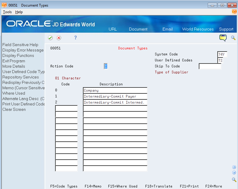Screen dimensions: 238x189
Task: Open Repository Services option
Action: point(21,77)
